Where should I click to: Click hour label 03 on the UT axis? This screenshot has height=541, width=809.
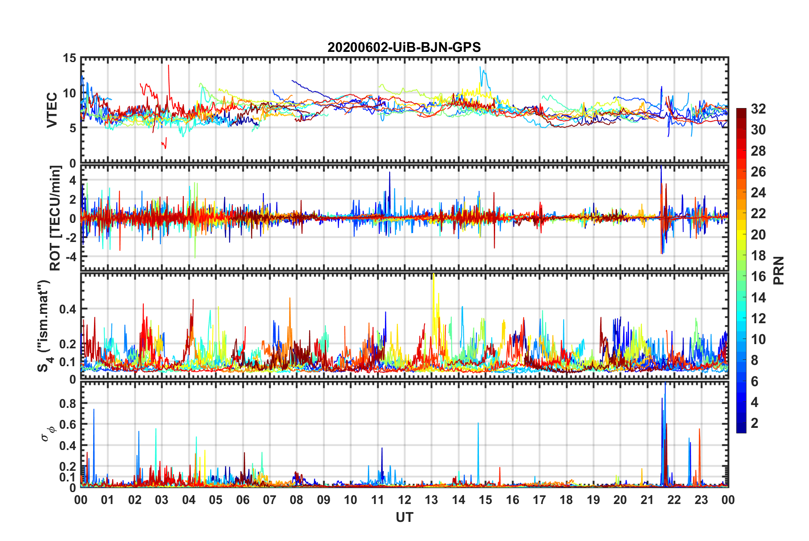(162, 500)
